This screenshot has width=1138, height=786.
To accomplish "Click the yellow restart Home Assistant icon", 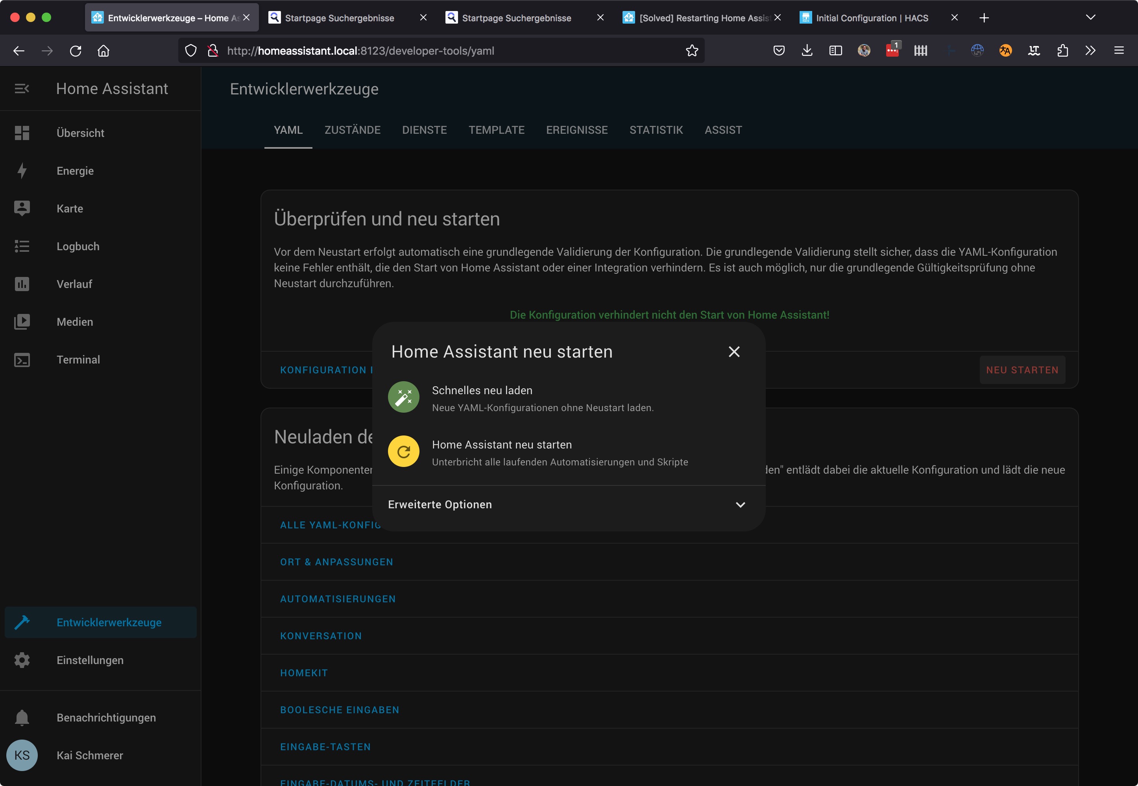I will (x=403, y=451).
